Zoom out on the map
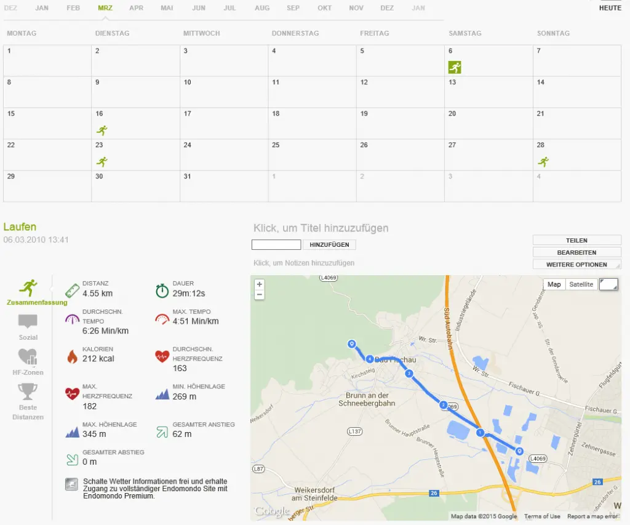Image resolution: width=630 pixels, height=525 pixels. point(260,295)
